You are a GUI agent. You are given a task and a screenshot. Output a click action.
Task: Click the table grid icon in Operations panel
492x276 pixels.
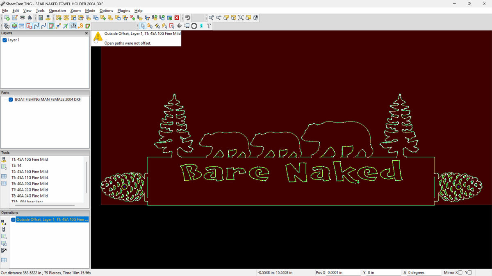click(4, 260)
